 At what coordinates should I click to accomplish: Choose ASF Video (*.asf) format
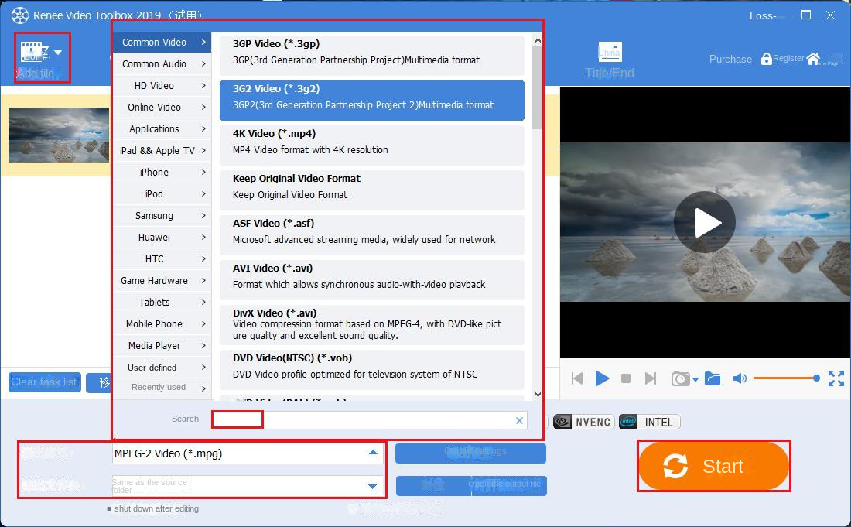pyautogui.click(x=372, y=235)
